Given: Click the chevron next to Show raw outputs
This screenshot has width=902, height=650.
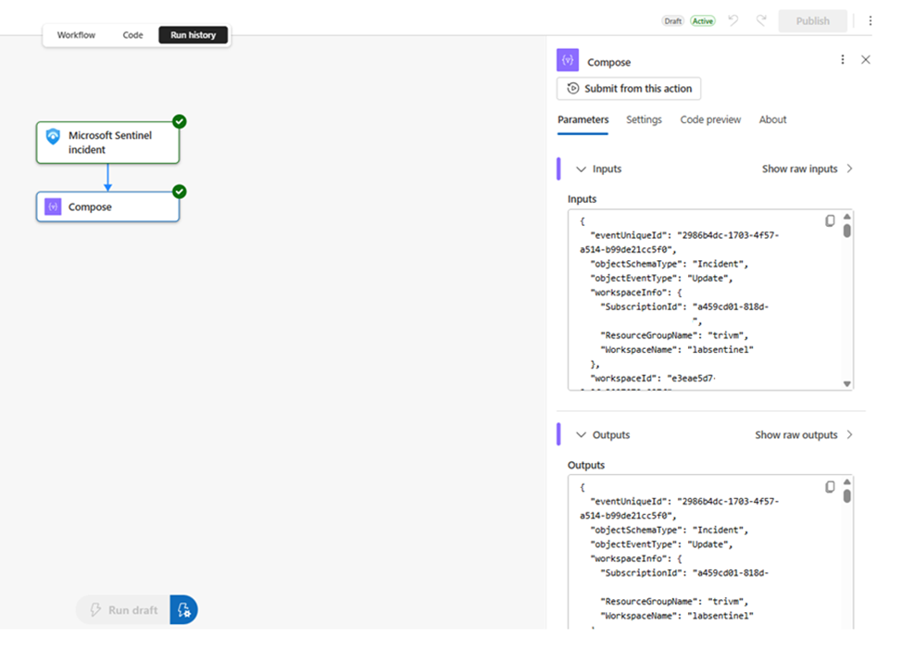Looking at the screenshot, I should (849, 435).
